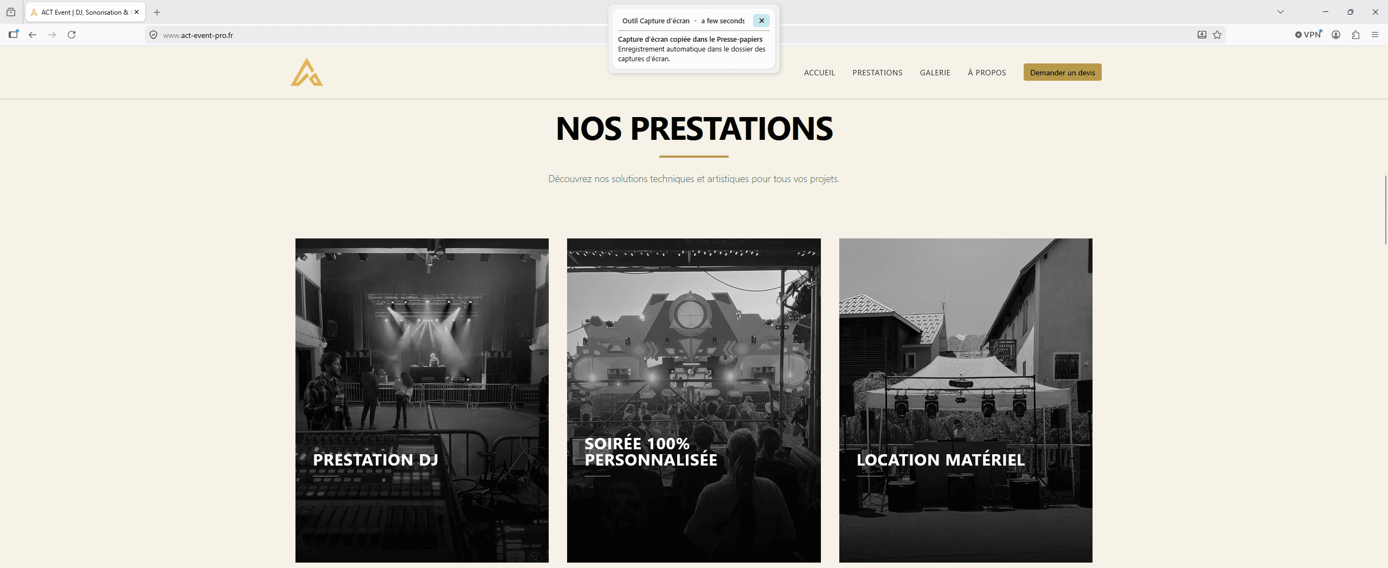This screenshot has height=568, width=1388.
Task: Reload the page with refresh icon
Action: coord(72,35)
